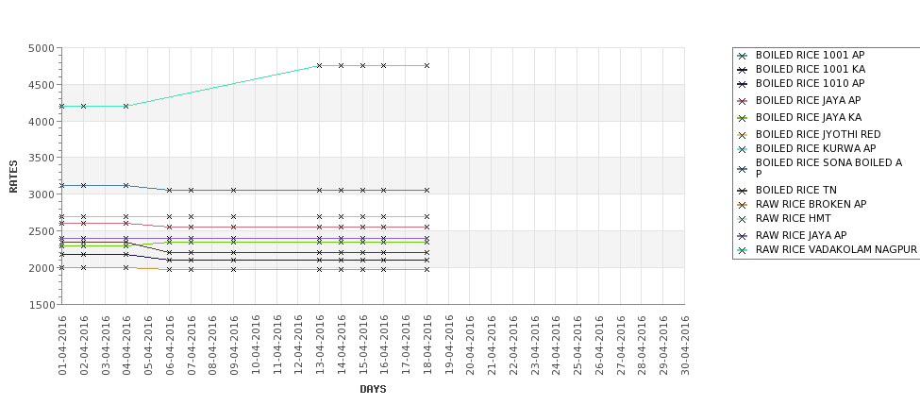Viewport: 920px width, 405px height.
Task: Select red line point near 2550 at 14-04-2016
Action: coord(341,228)
